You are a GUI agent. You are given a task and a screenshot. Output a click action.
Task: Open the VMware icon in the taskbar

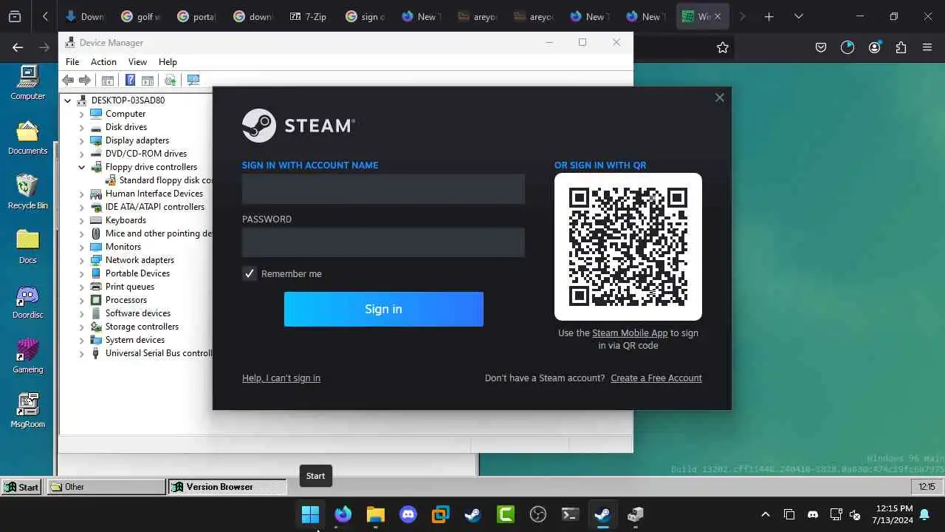pos(441,514)
